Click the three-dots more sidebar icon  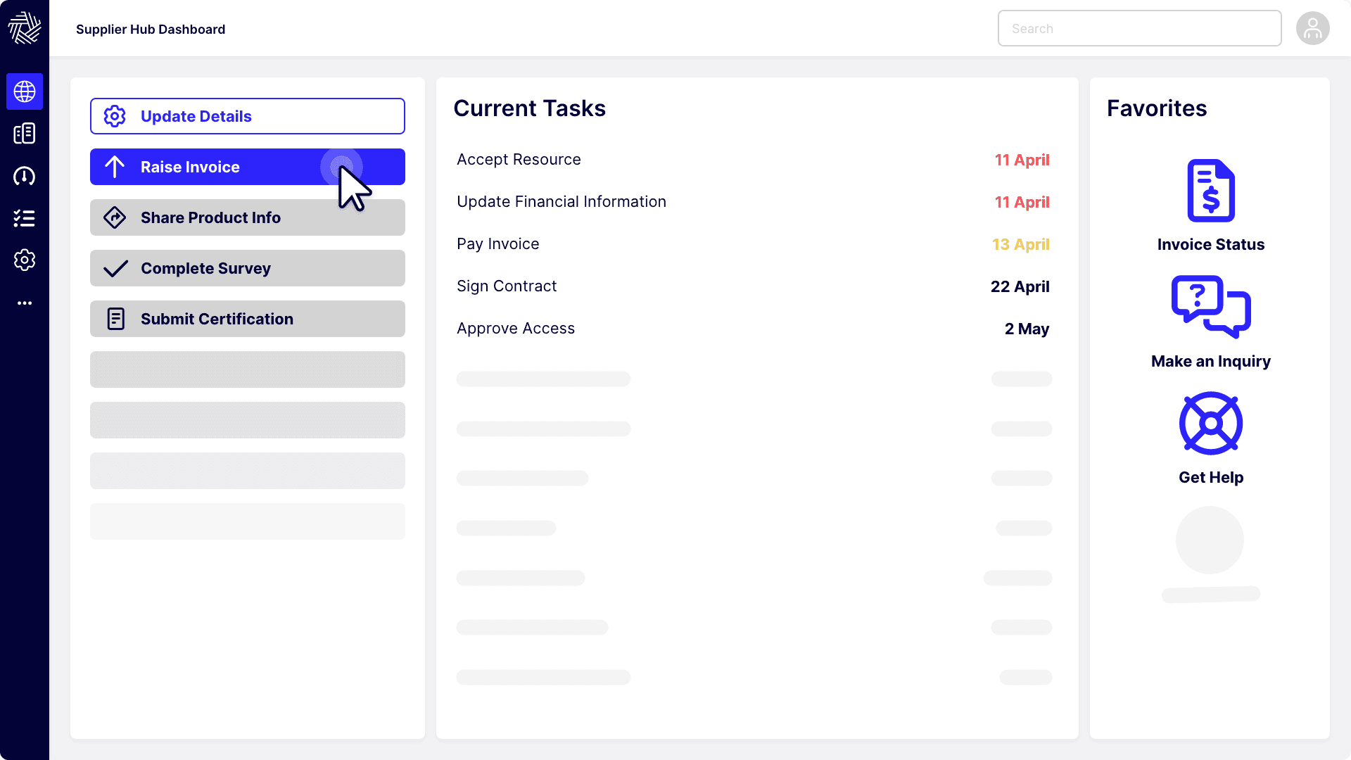coord(25,303)
